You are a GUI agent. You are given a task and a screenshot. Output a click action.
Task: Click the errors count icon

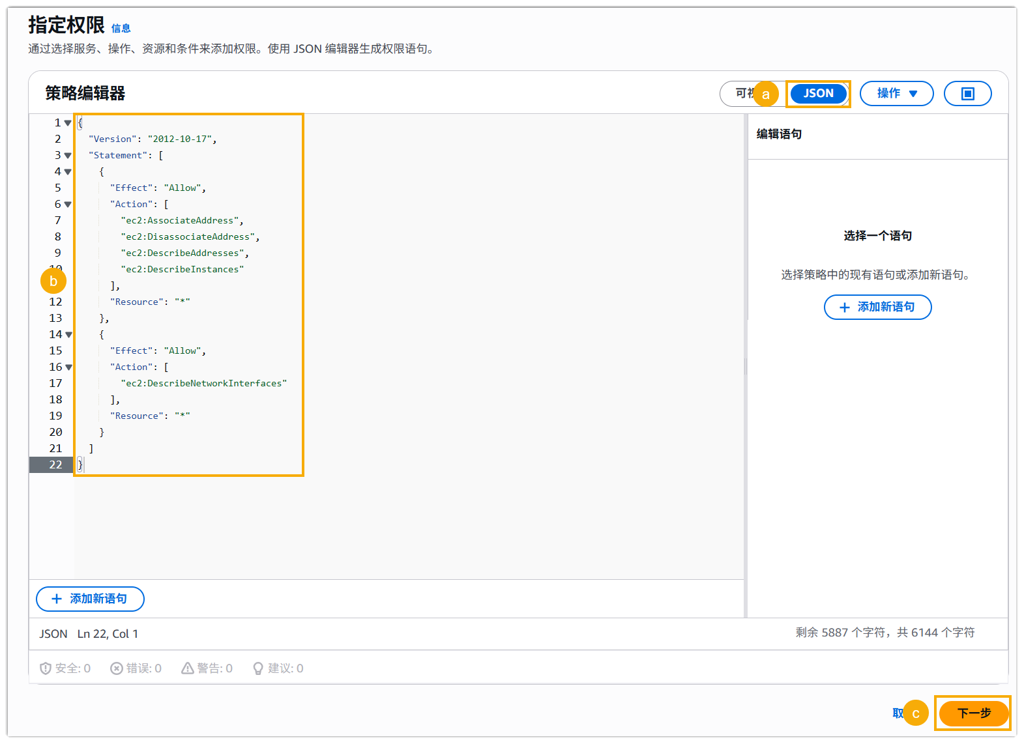point(117,668)
